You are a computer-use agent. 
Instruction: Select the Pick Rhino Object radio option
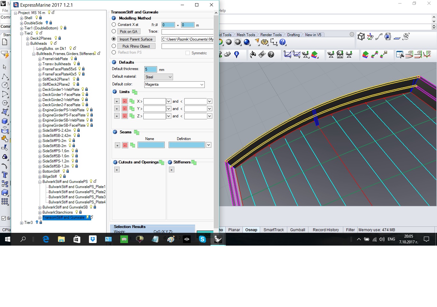pos(114,46)
